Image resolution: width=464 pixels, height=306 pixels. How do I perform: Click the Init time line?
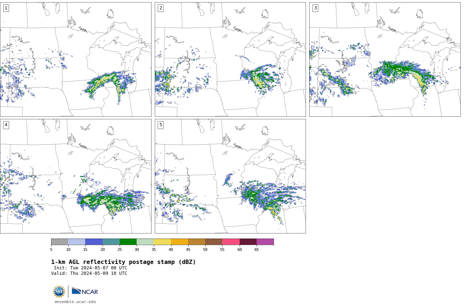point(91,268)
